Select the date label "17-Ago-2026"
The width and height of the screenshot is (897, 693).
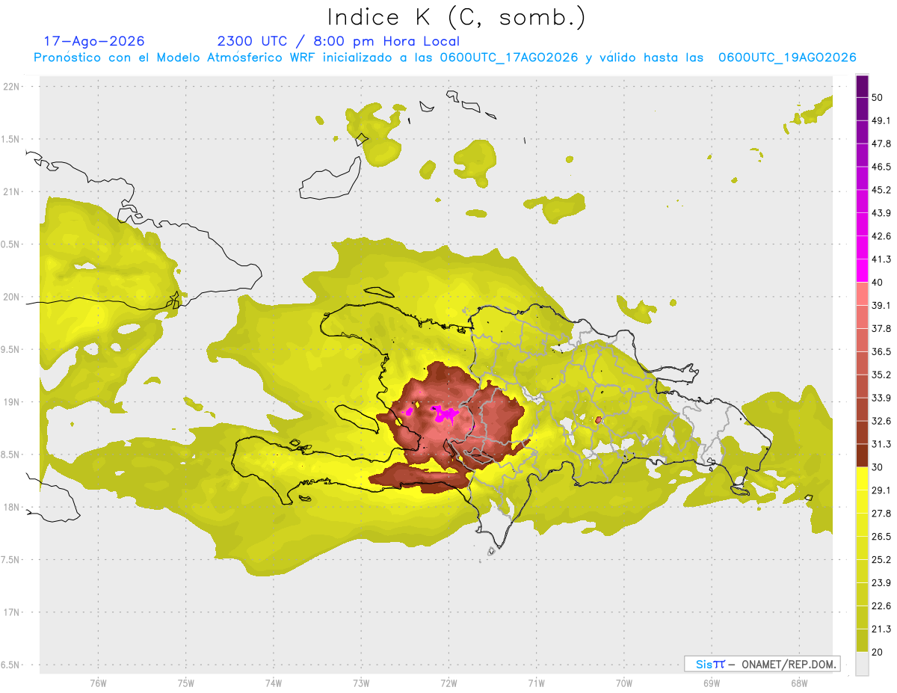[x=94, y=41]
